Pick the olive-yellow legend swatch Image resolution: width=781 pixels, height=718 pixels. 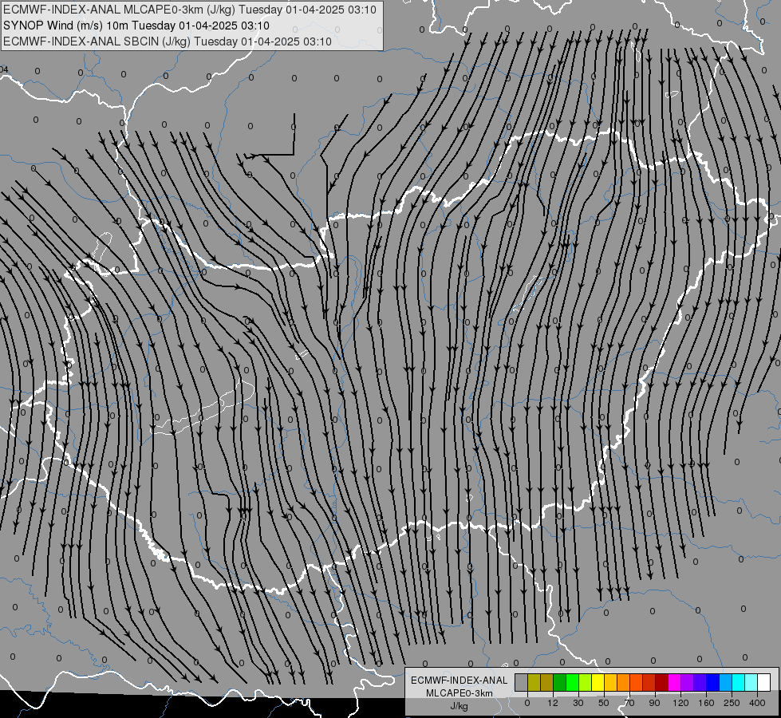pos(534,683)
